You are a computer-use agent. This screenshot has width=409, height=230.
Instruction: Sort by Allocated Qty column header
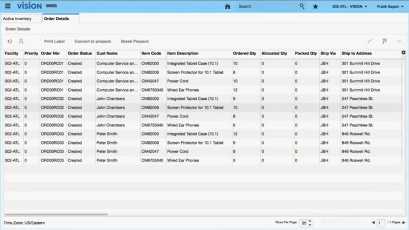274,53
